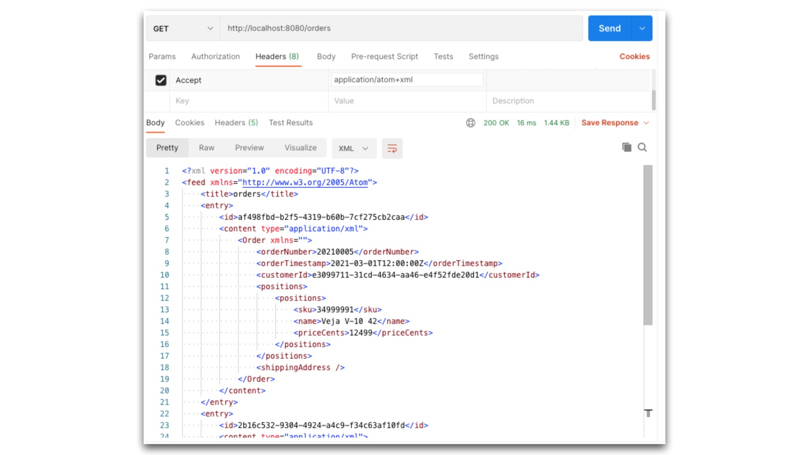
Task: Open the request Settings tab
Action: tap(483, 57)
